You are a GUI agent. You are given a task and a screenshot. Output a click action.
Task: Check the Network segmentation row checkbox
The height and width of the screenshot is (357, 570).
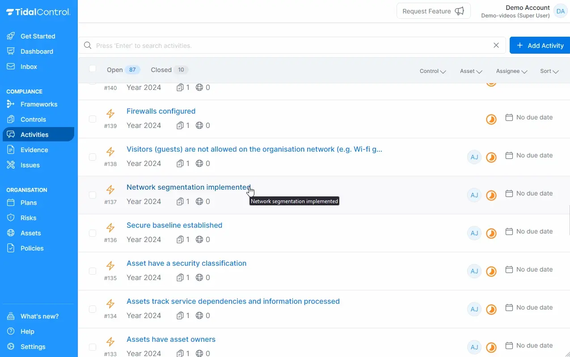click(x=93, y=195)
